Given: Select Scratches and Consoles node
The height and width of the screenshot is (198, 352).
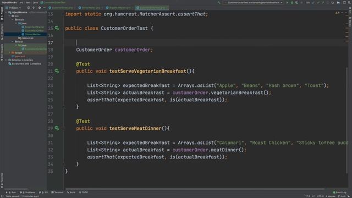Looking at the screenshot, I should pyautogui.click(x=24, y=64).
